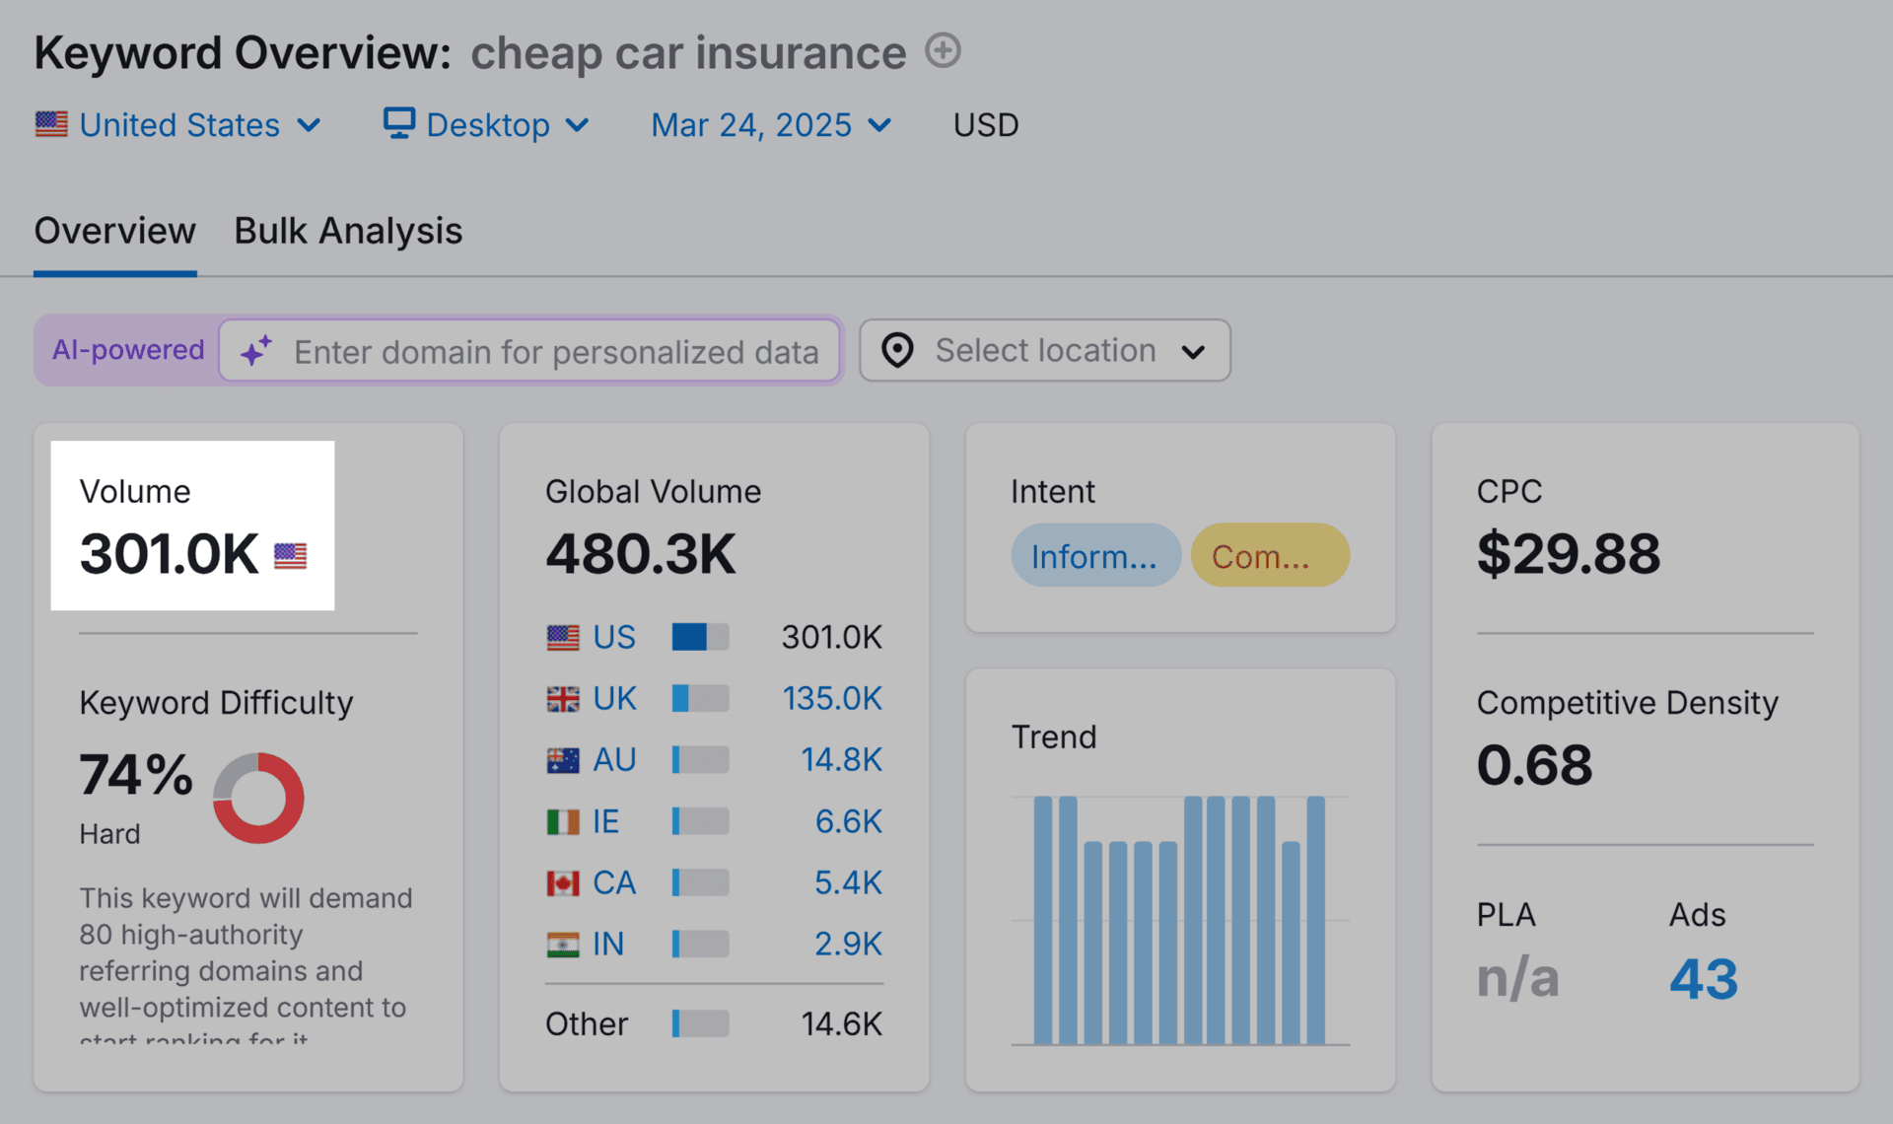Click the UK country code link
This screenshot has height=1124, width=1893.
614,699
